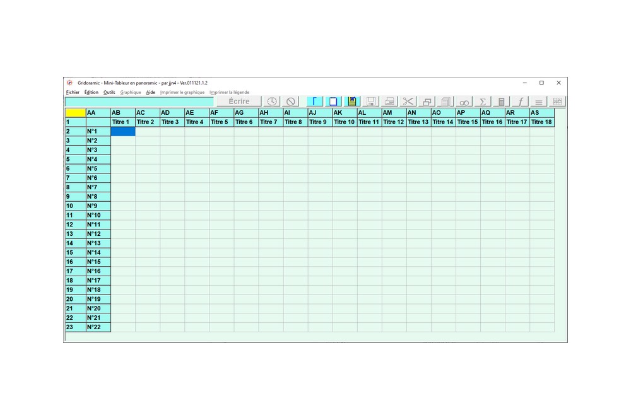Select row number 8 header
The height and width of the screenshot is (420, 631).
75,187
